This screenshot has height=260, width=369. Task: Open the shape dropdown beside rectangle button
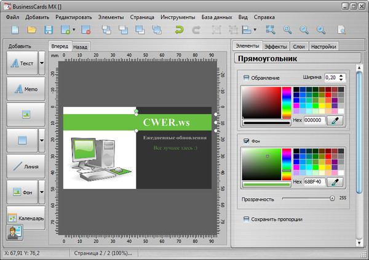pyautogui.click(x=42, y=140)
